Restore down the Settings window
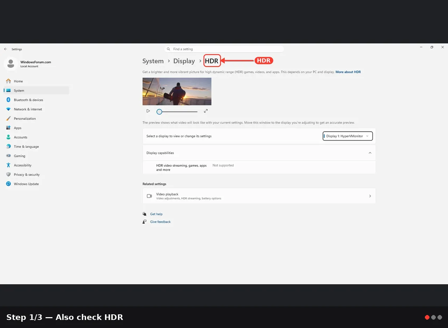Viewport: 448px width, 328px height. (432, 47)
